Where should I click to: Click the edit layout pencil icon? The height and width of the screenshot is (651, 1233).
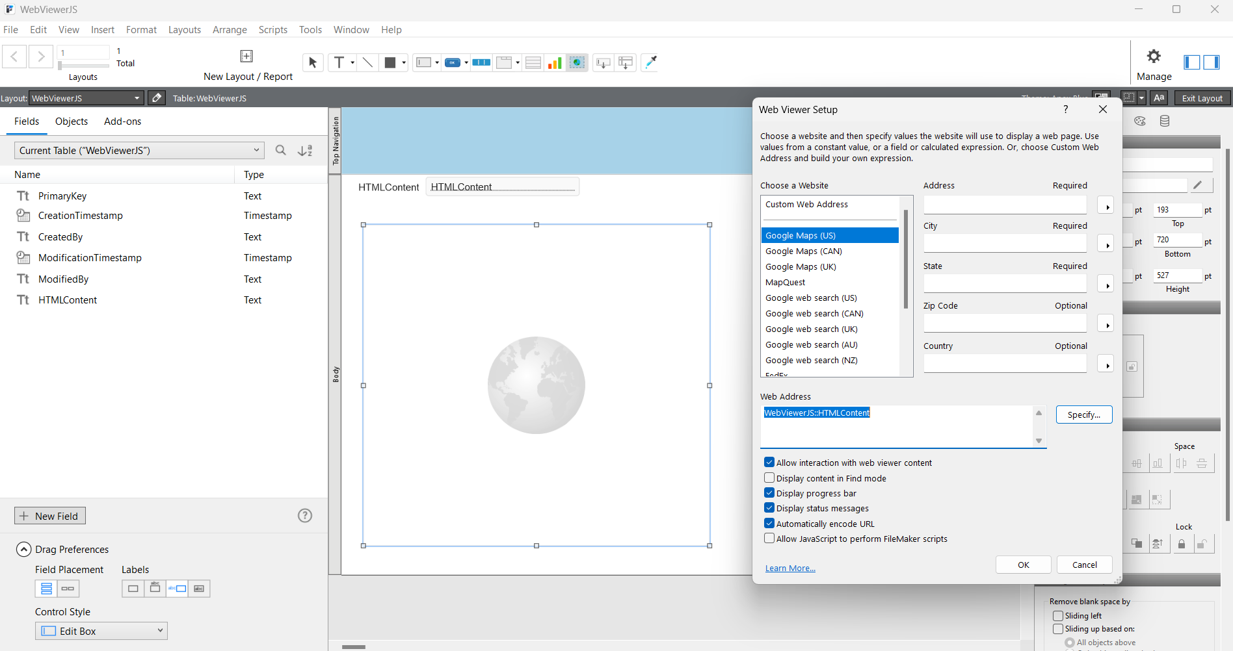pyautogui.click(x=157, y=98)
